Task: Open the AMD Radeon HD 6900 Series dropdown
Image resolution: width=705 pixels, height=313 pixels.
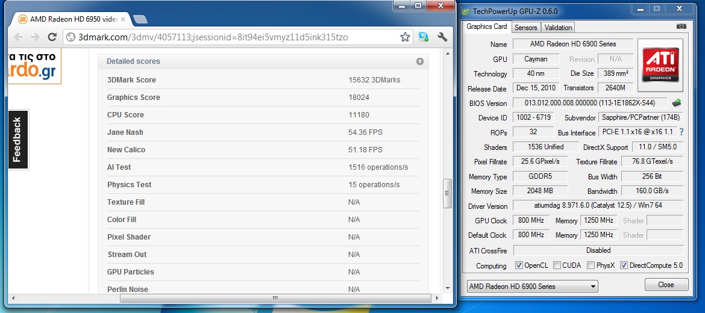Action: (532, 286)
